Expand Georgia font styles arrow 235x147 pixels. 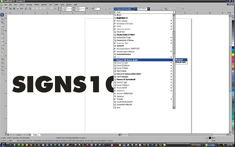coord(171,99)
